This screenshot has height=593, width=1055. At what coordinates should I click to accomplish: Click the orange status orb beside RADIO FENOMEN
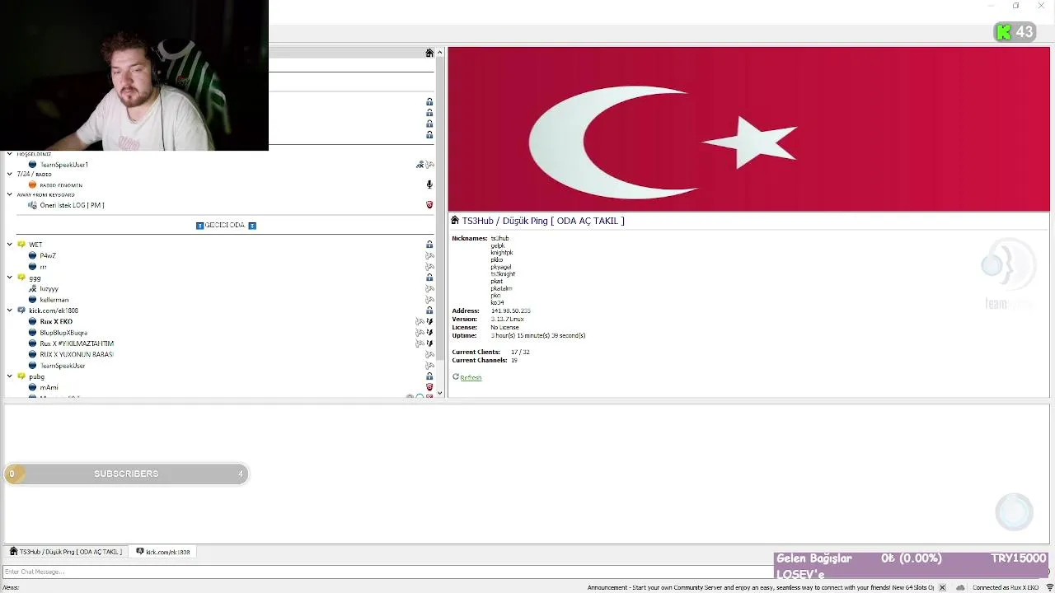pyautogui.click(x=32, y=184)
